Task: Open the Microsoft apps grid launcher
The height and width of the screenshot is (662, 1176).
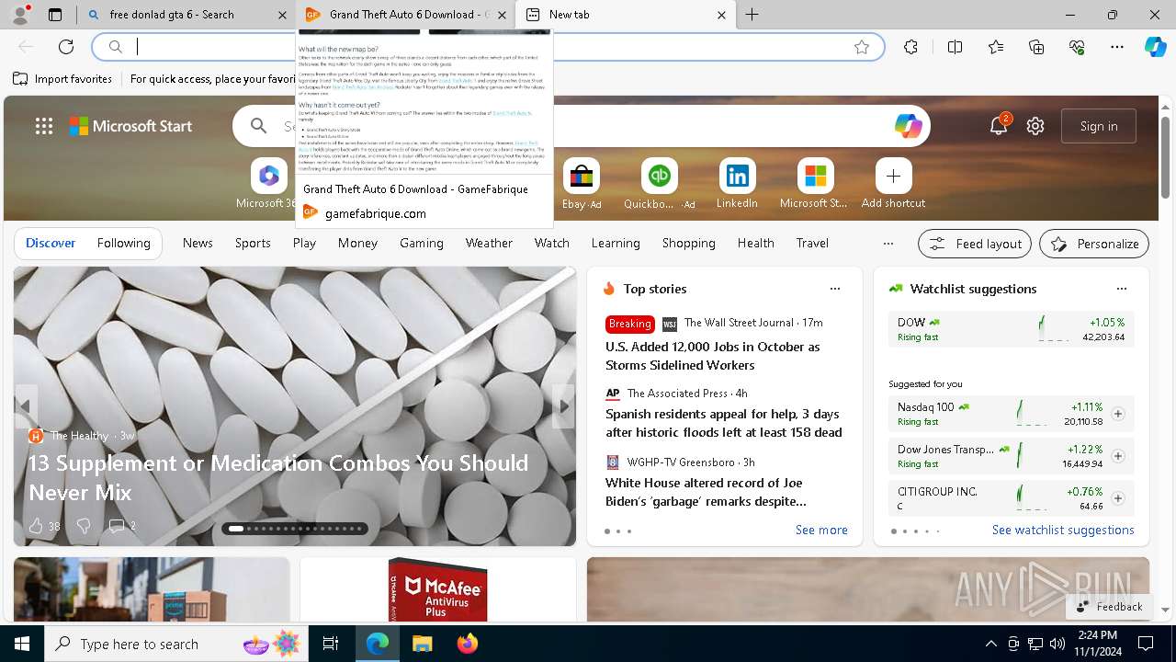Action: [44, 126]
